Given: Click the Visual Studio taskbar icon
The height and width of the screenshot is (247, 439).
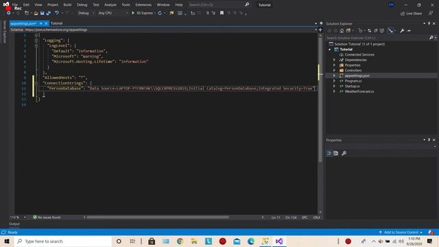Looking at the screenshot, I should 279,241.
